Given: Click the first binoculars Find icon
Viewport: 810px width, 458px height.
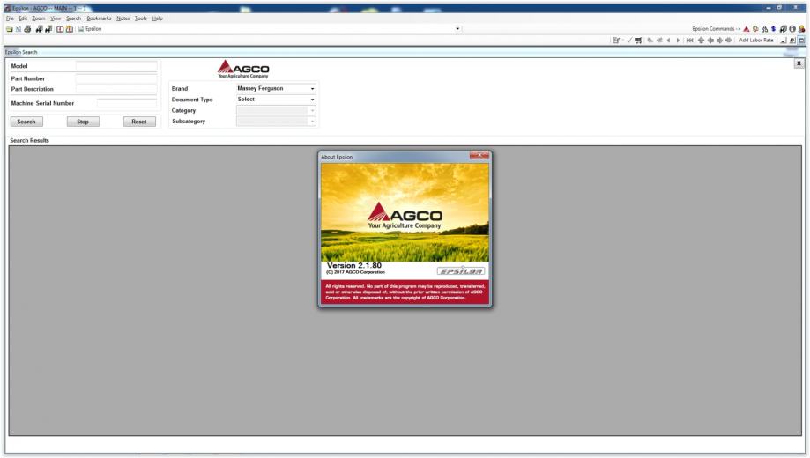Looking at the screenshot, I should click(x=40, y=29).
